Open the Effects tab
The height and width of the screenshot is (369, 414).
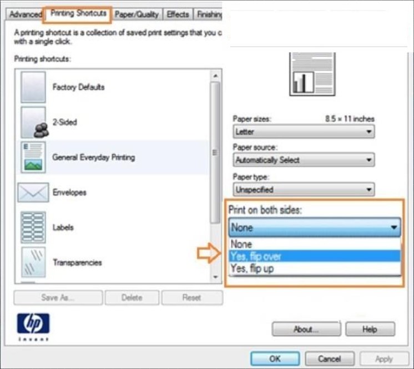[x=178, y=14]
